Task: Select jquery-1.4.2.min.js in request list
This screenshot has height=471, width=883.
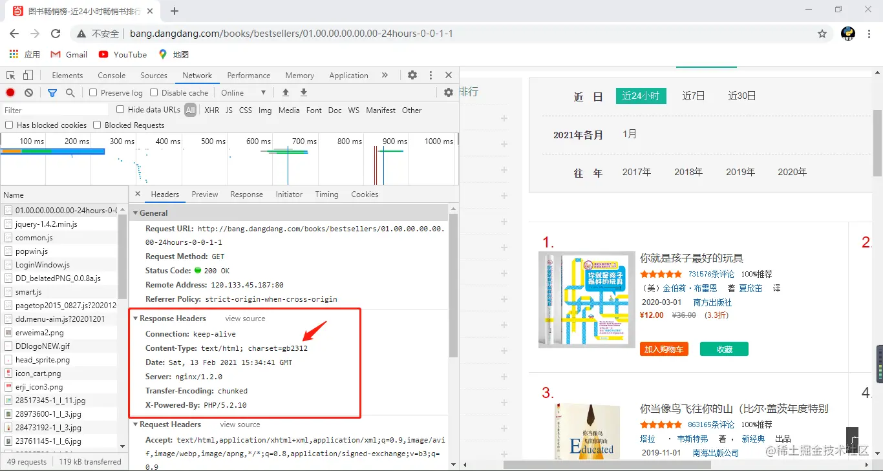Action: [x=47, y=224]
